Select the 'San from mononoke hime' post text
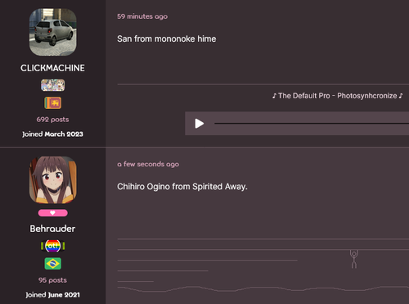The height and width of the screenshot is (304, 409). [x=167, y=39]
